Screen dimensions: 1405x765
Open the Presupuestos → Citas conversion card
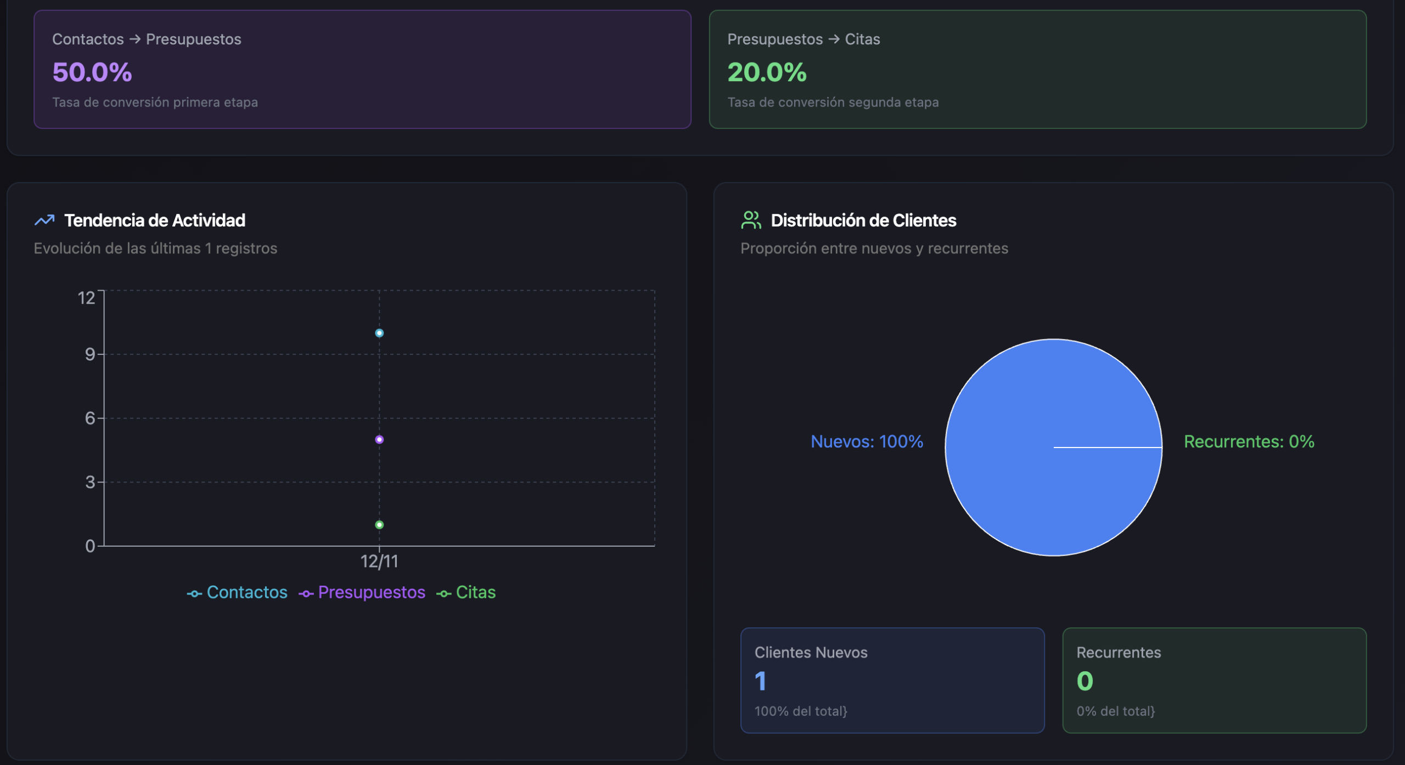tap(1037, 69)
